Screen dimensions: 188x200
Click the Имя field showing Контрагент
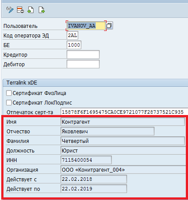tap(123, 122)
